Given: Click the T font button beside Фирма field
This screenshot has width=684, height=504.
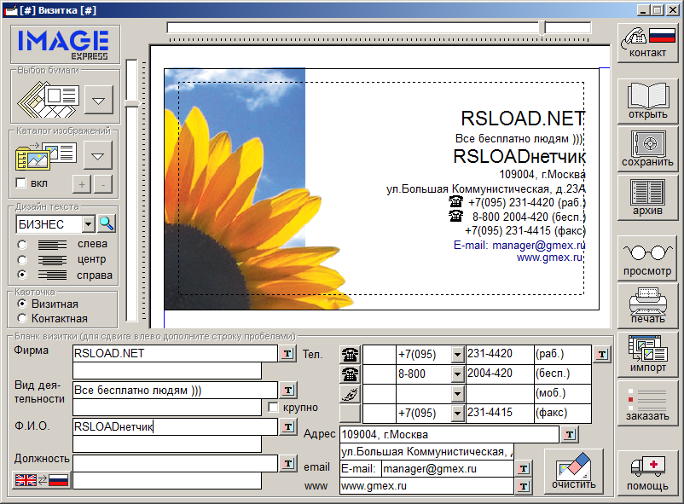Looking at the screenshot, I should coord(287,353).
